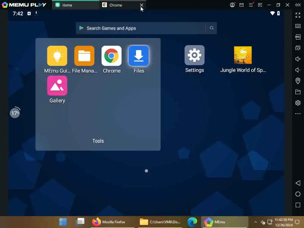Click the 17% floating progress indicator

point(15,113)
